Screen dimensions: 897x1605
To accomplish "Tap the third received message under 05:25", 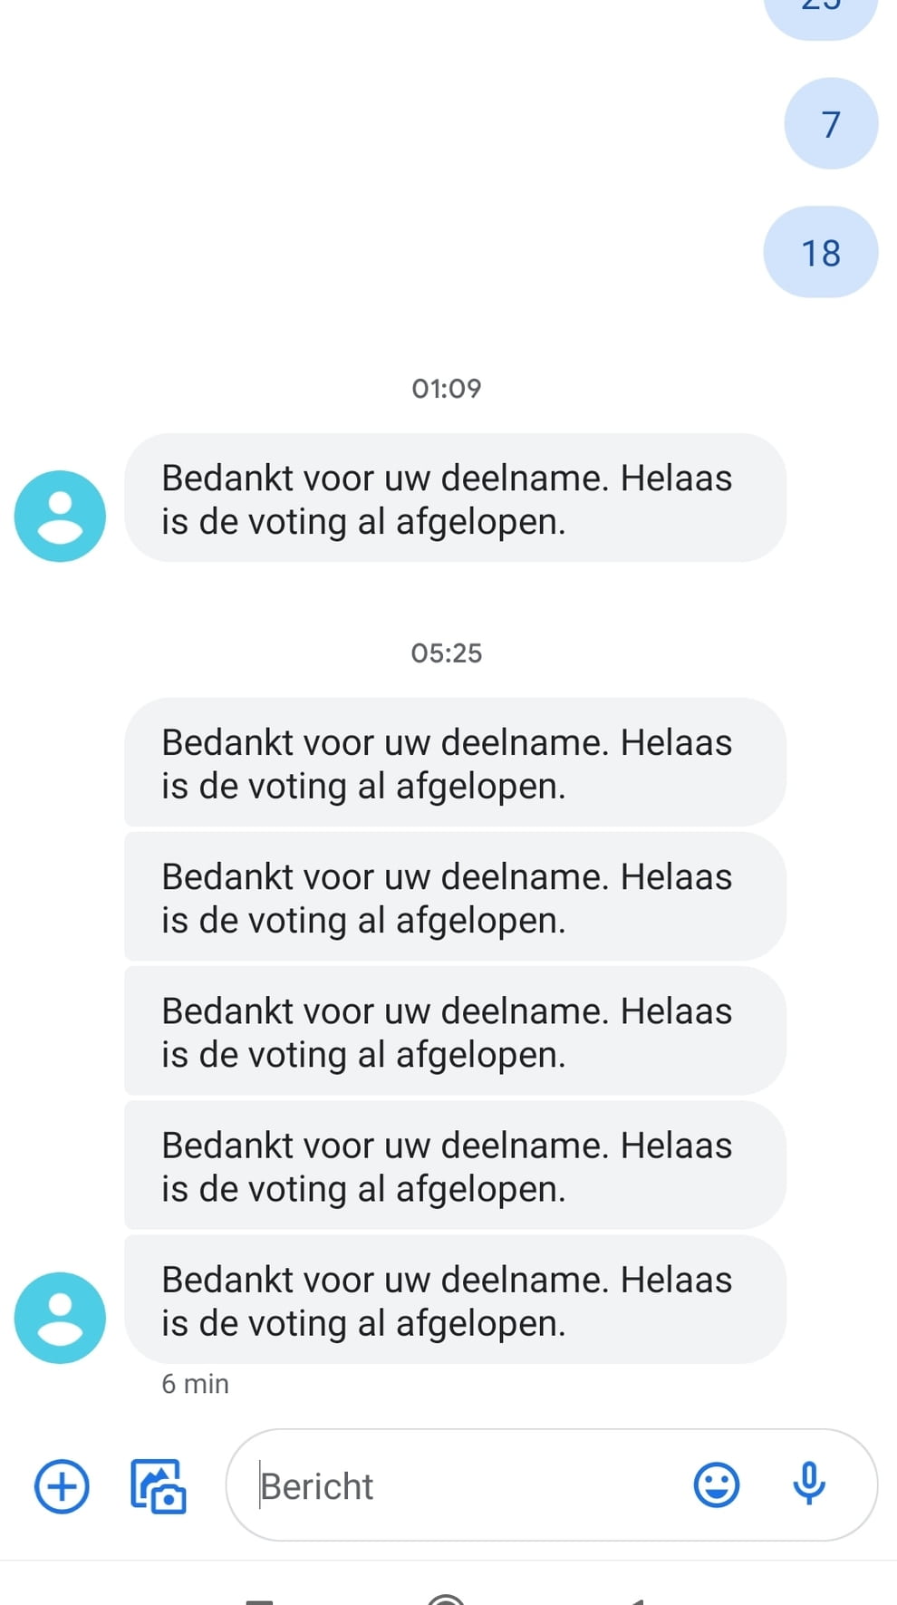I will [455, 1031].
